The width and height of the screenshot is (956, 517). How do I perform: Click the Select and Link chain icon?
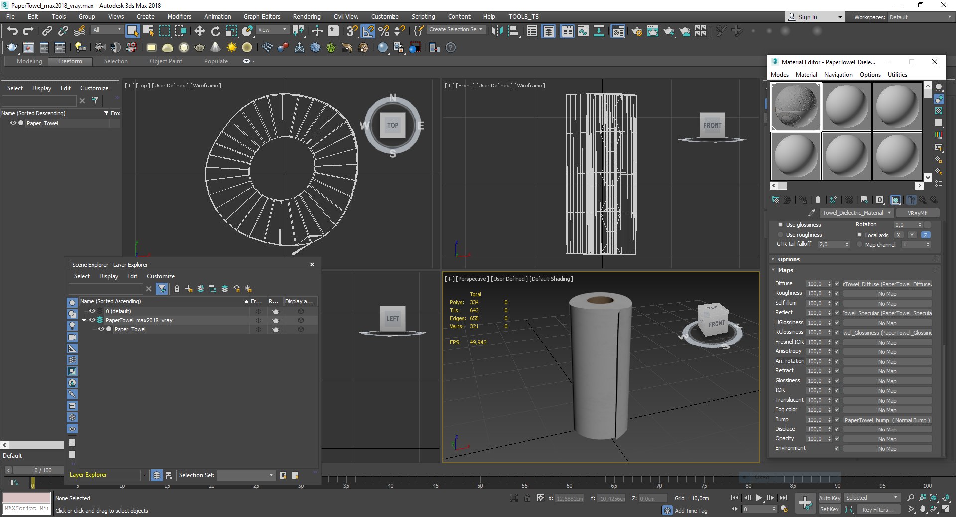(x=47, y=31)
